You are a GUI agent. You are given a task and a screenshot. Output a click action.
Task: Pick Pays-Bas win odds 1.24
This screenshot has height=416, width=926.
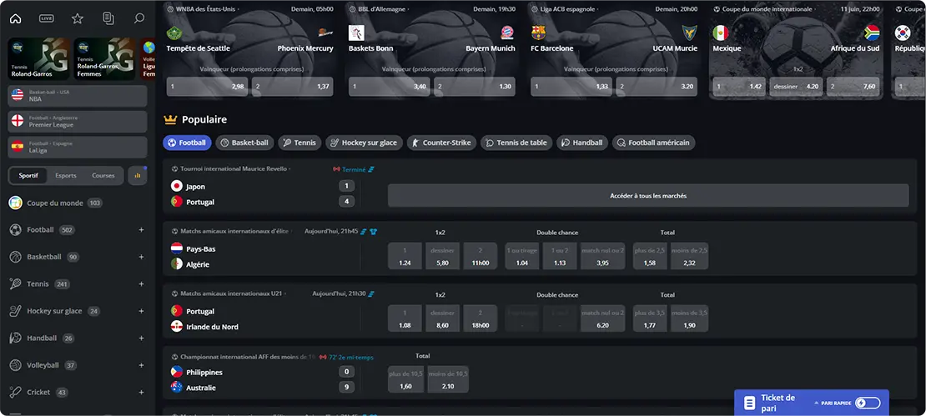click(405, 256)
